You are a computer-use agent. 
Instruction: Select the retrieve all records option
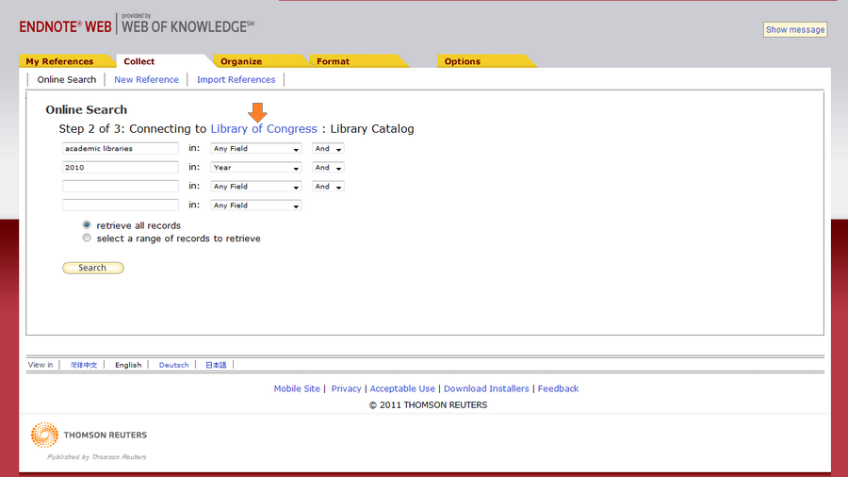tap(87, 225)
